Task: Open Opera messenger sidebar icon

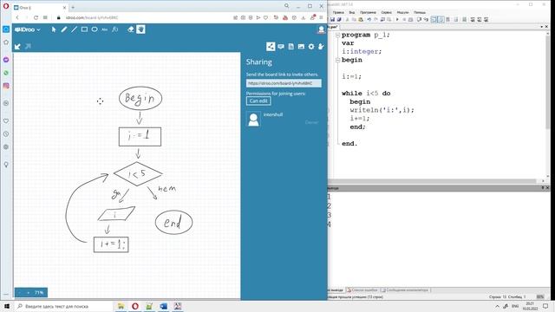Action: tap(6, 60)
